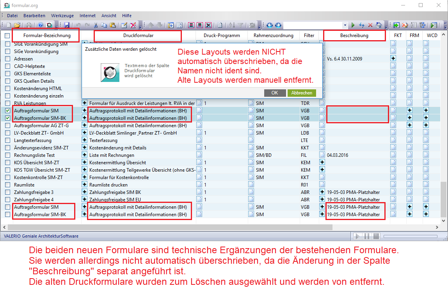This screenshot has height=293, width=448.
Task: Click the scissors Cut icon
Action: [96, 25]
